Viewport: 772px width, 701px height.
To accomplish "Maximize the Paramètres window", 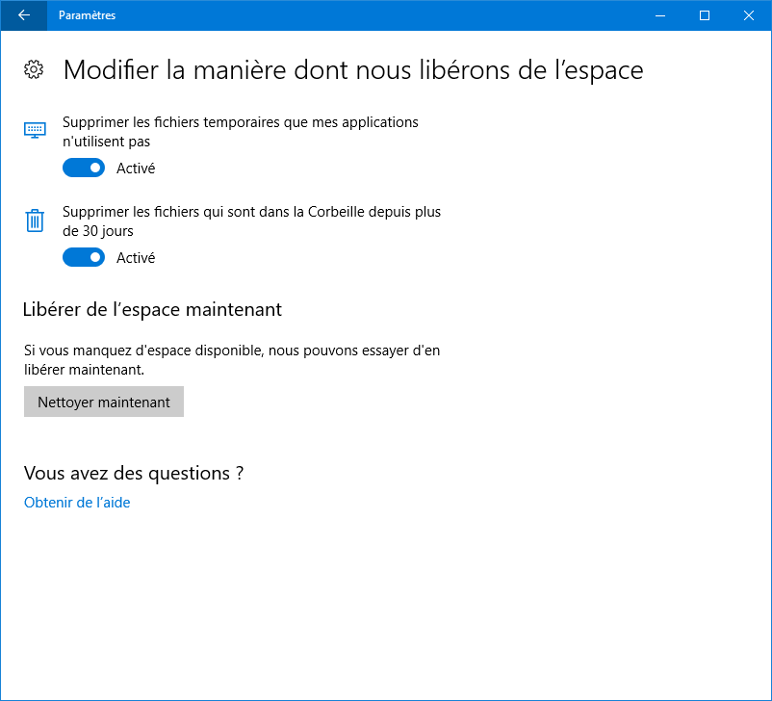I will click(x=705, y=15).
